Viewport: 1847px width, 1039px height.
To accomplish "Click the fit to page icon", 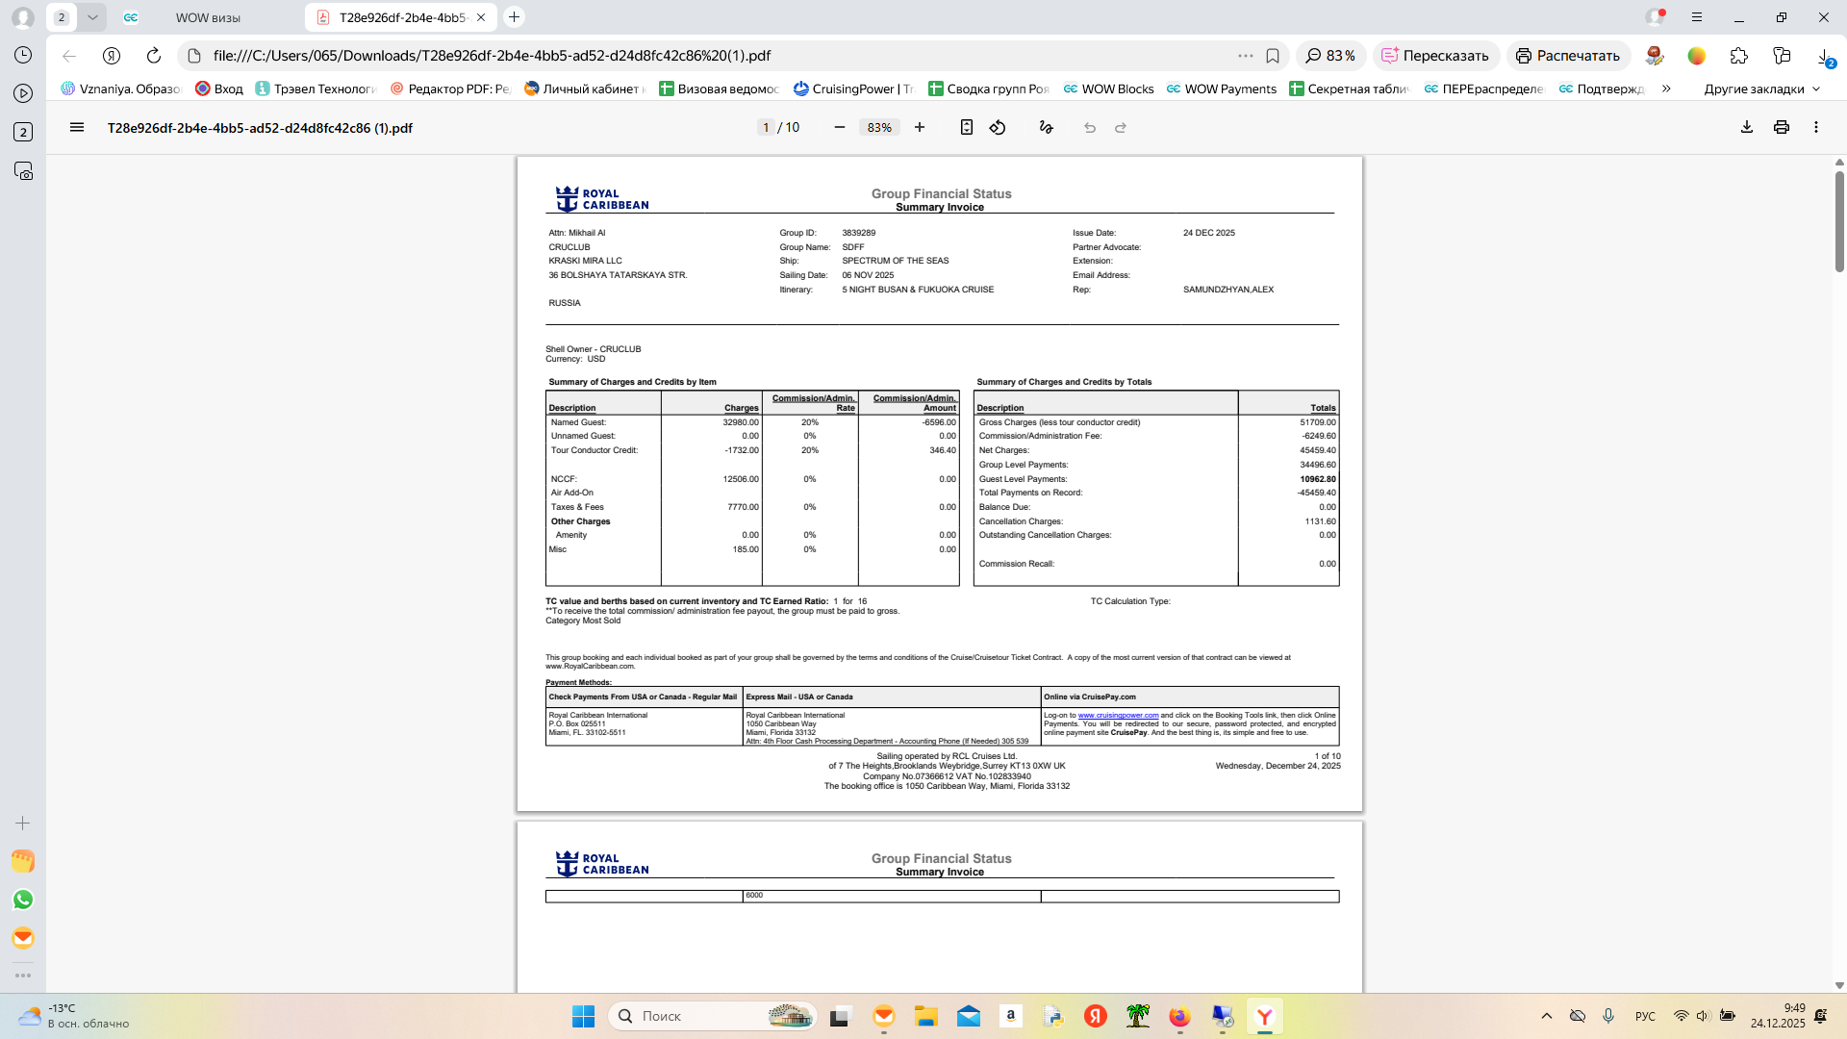I will [966, 127].
